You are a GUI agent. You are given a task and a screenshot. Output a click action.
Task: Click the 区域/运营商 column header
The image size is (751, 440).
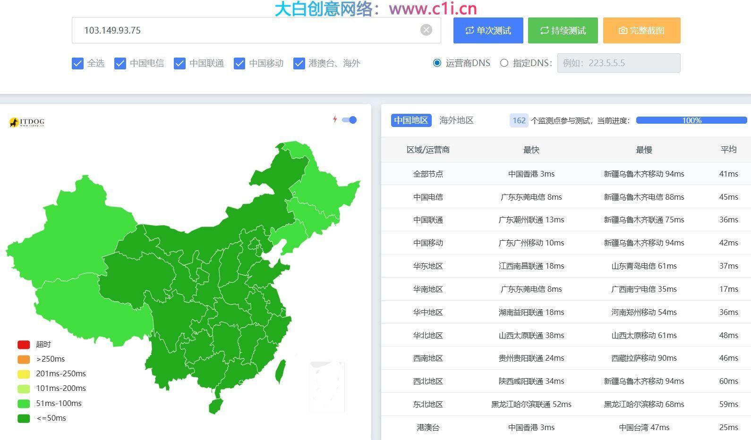[x=428, y=150]
